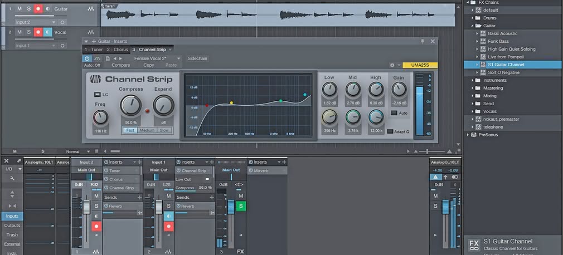Enable the Auto gain toggle
563x255 pixels.
pyautogui.click(x=394, y=113)
